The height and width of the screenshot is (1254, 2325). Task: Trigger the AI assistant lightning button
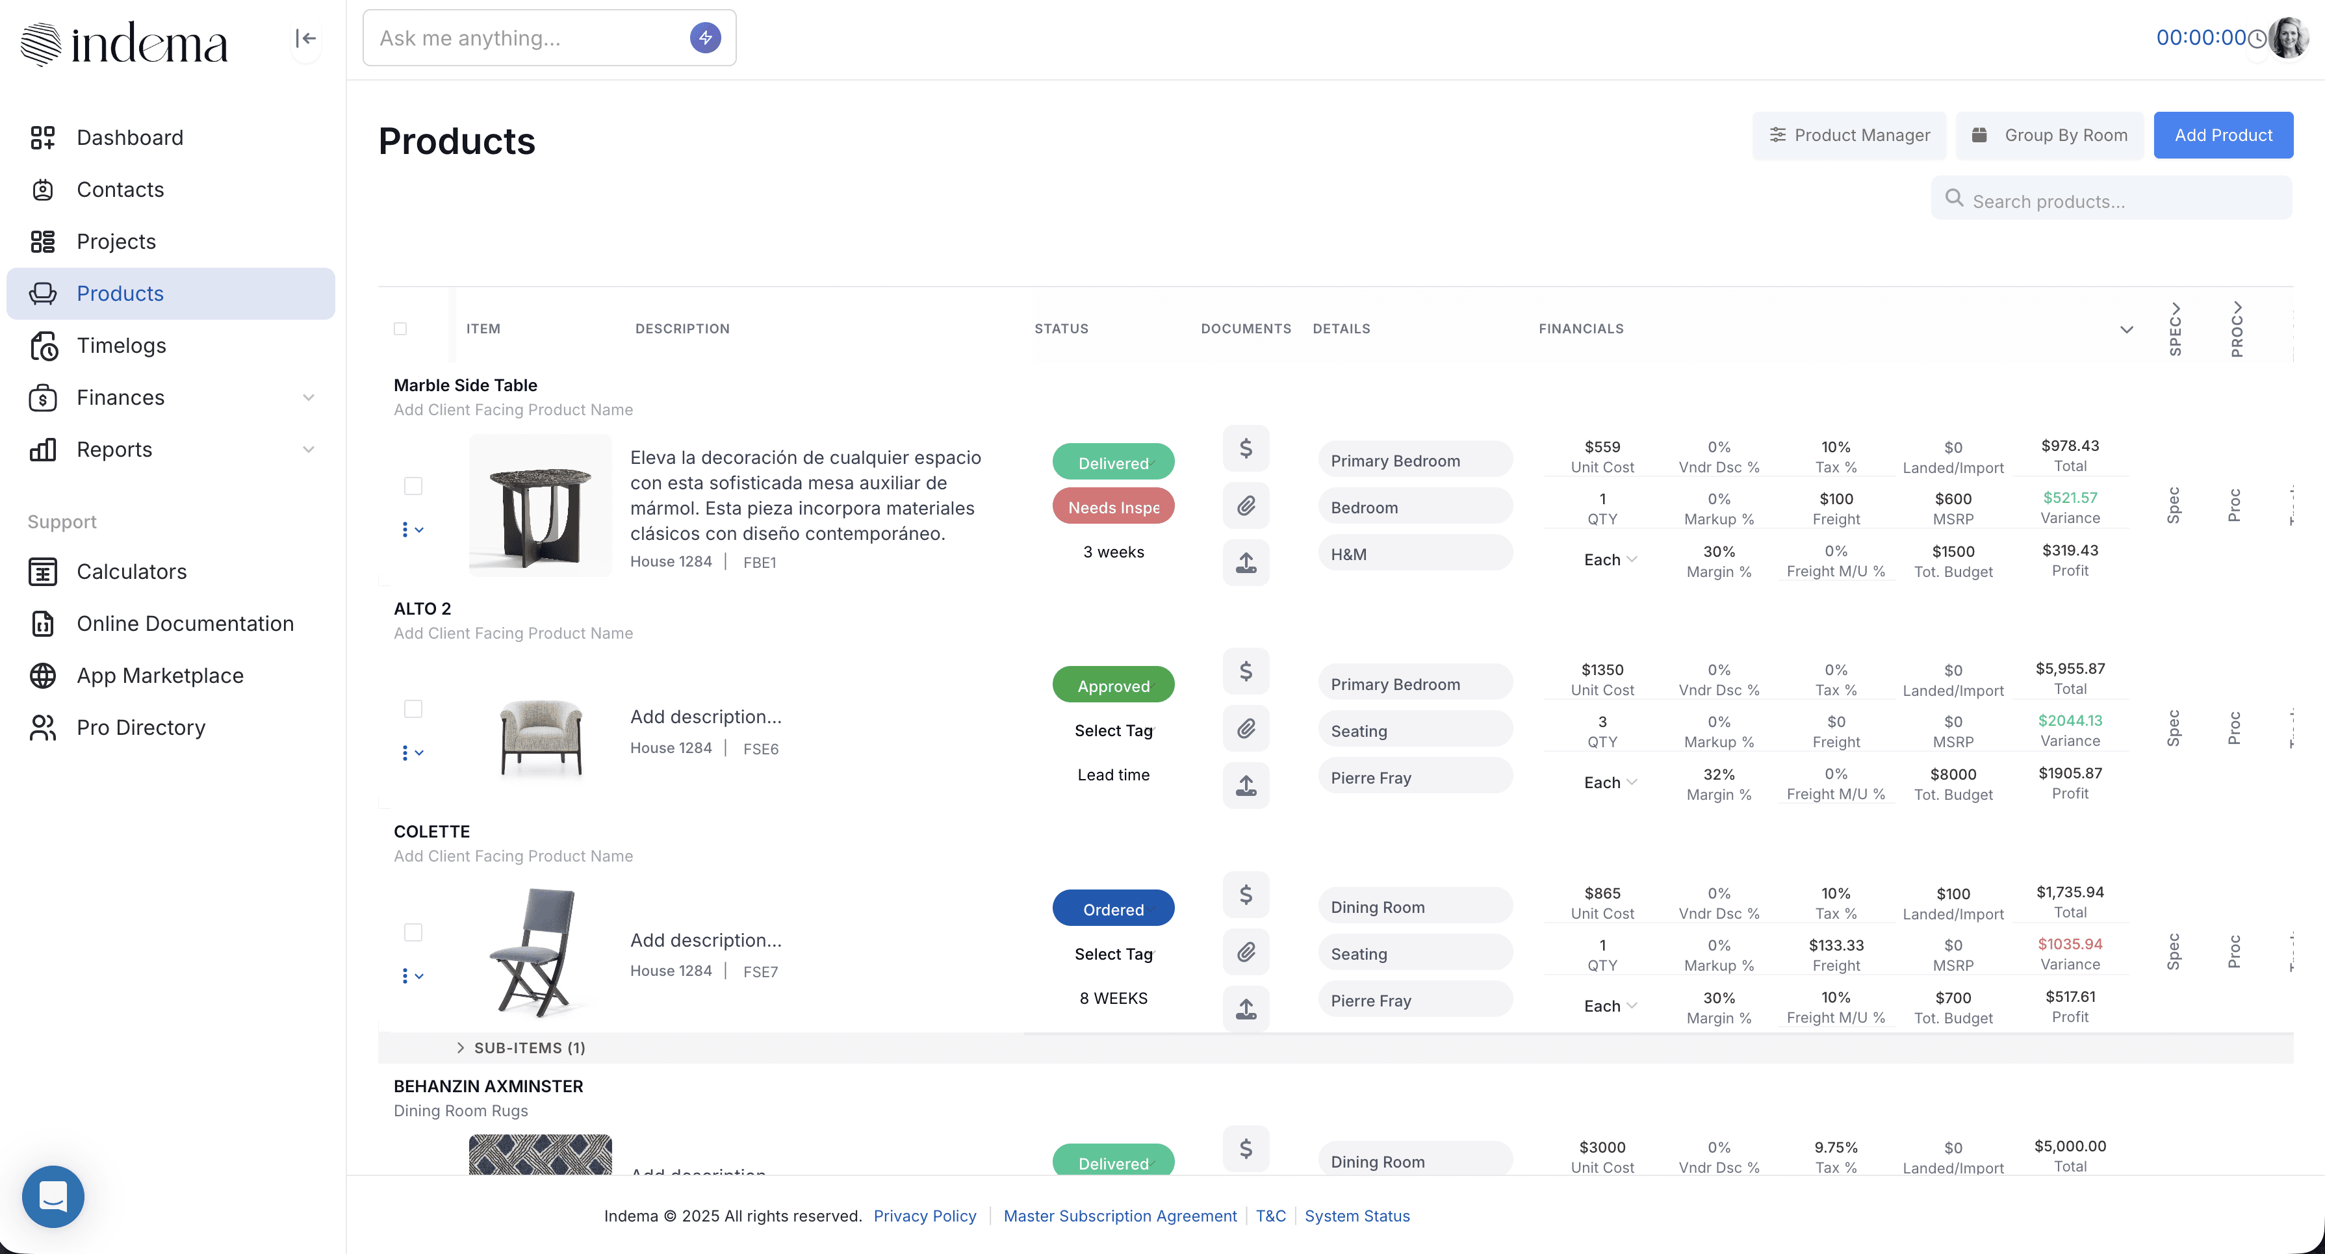click(x=705, y=37)
